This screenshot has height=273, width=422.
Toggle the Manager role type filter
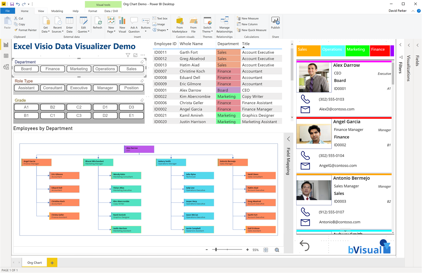pyautogui.click(x=105, y=88)
